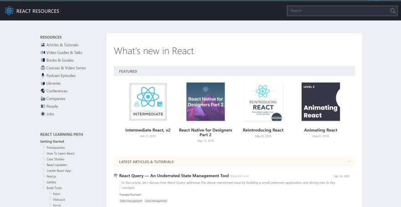The height and width of the screenshot is (207, 401).
Task: Go to Video Guides & Talks
Action: (x=64, y=53)
